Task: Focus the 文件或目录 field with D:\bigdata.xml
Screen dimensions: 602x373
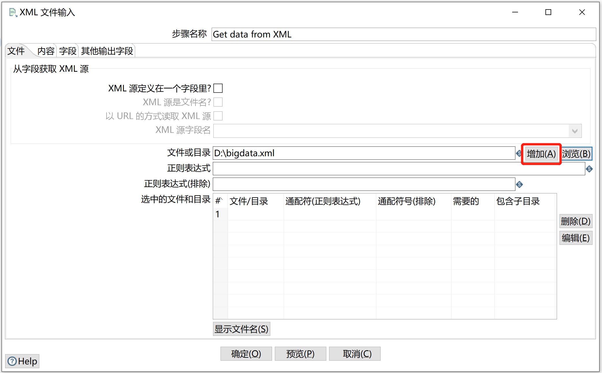Action: [x=364, y=153]
